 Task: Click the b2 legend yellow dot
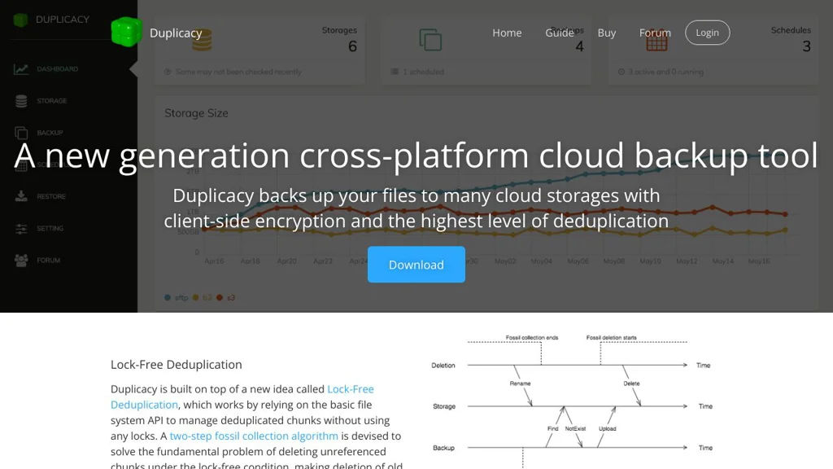[195, 298]
